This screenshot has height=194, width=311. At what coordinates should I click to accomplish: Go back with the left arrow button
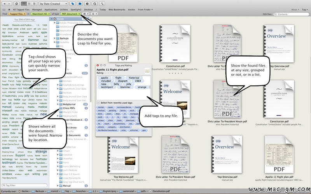5,3
